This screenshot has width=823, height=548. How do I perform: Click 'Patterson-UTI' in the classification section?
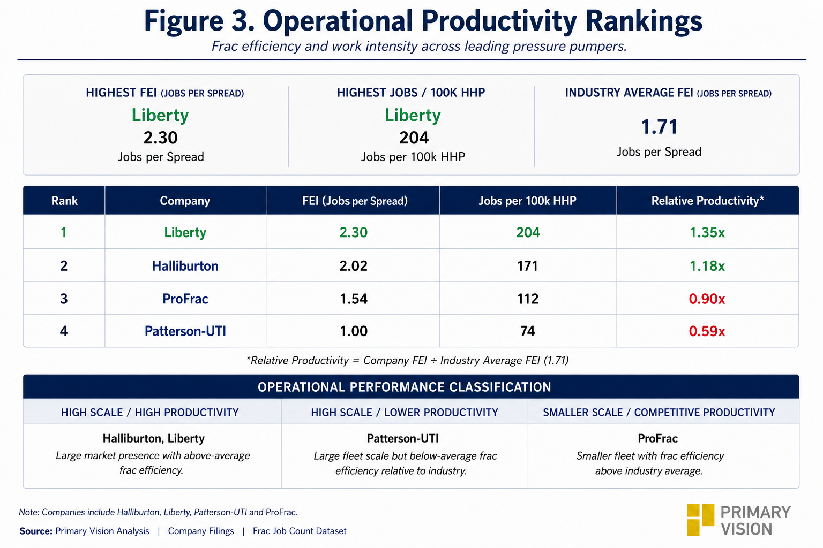point(403,439)
